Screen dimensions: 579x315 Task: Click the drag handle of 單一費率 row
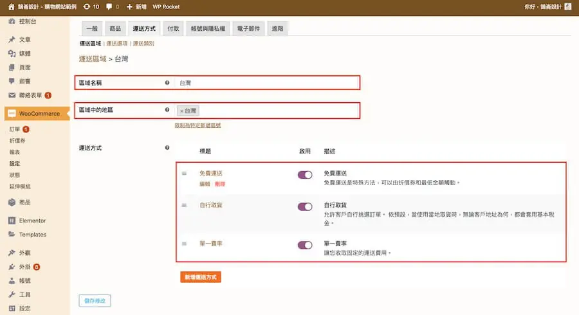point(184,244)
